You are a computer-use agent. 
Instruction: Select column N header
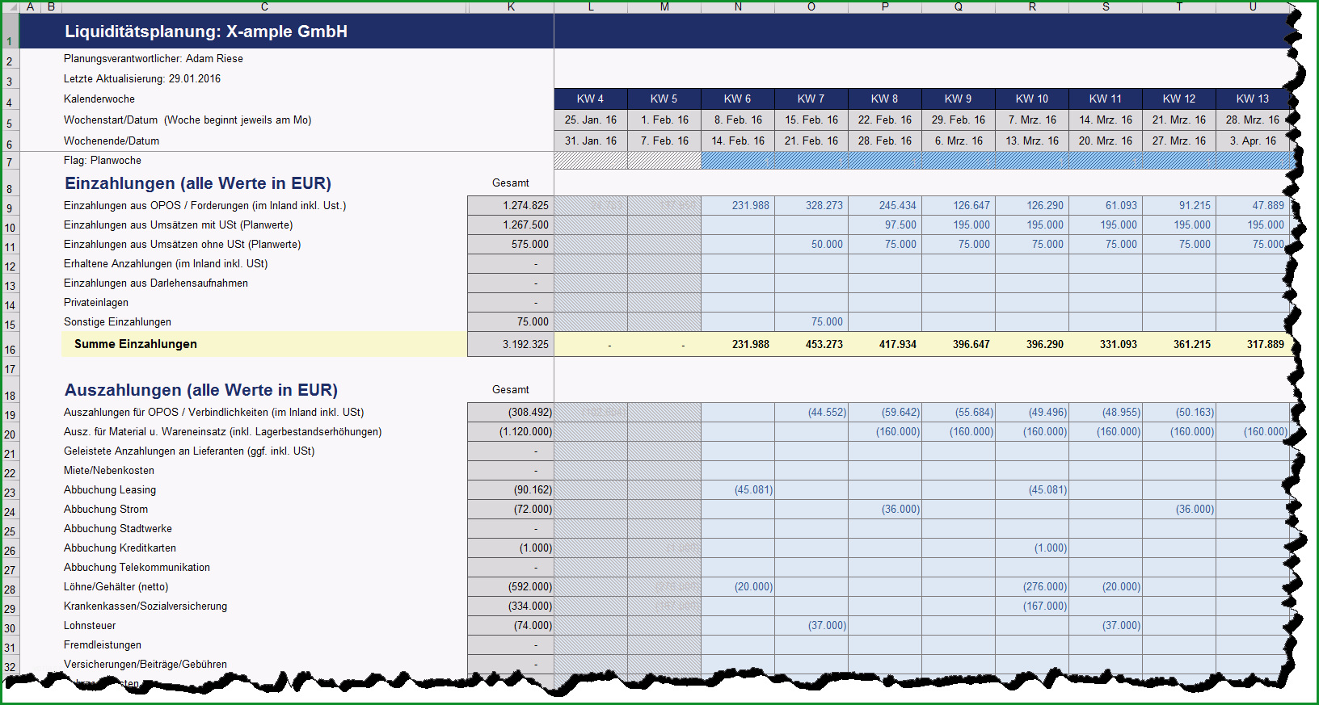point(738,6)
